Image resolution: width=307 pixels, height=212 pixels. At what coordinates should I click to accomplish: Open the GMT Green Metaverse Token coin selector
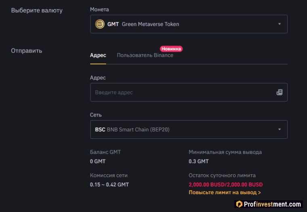(x=189, y=24)
